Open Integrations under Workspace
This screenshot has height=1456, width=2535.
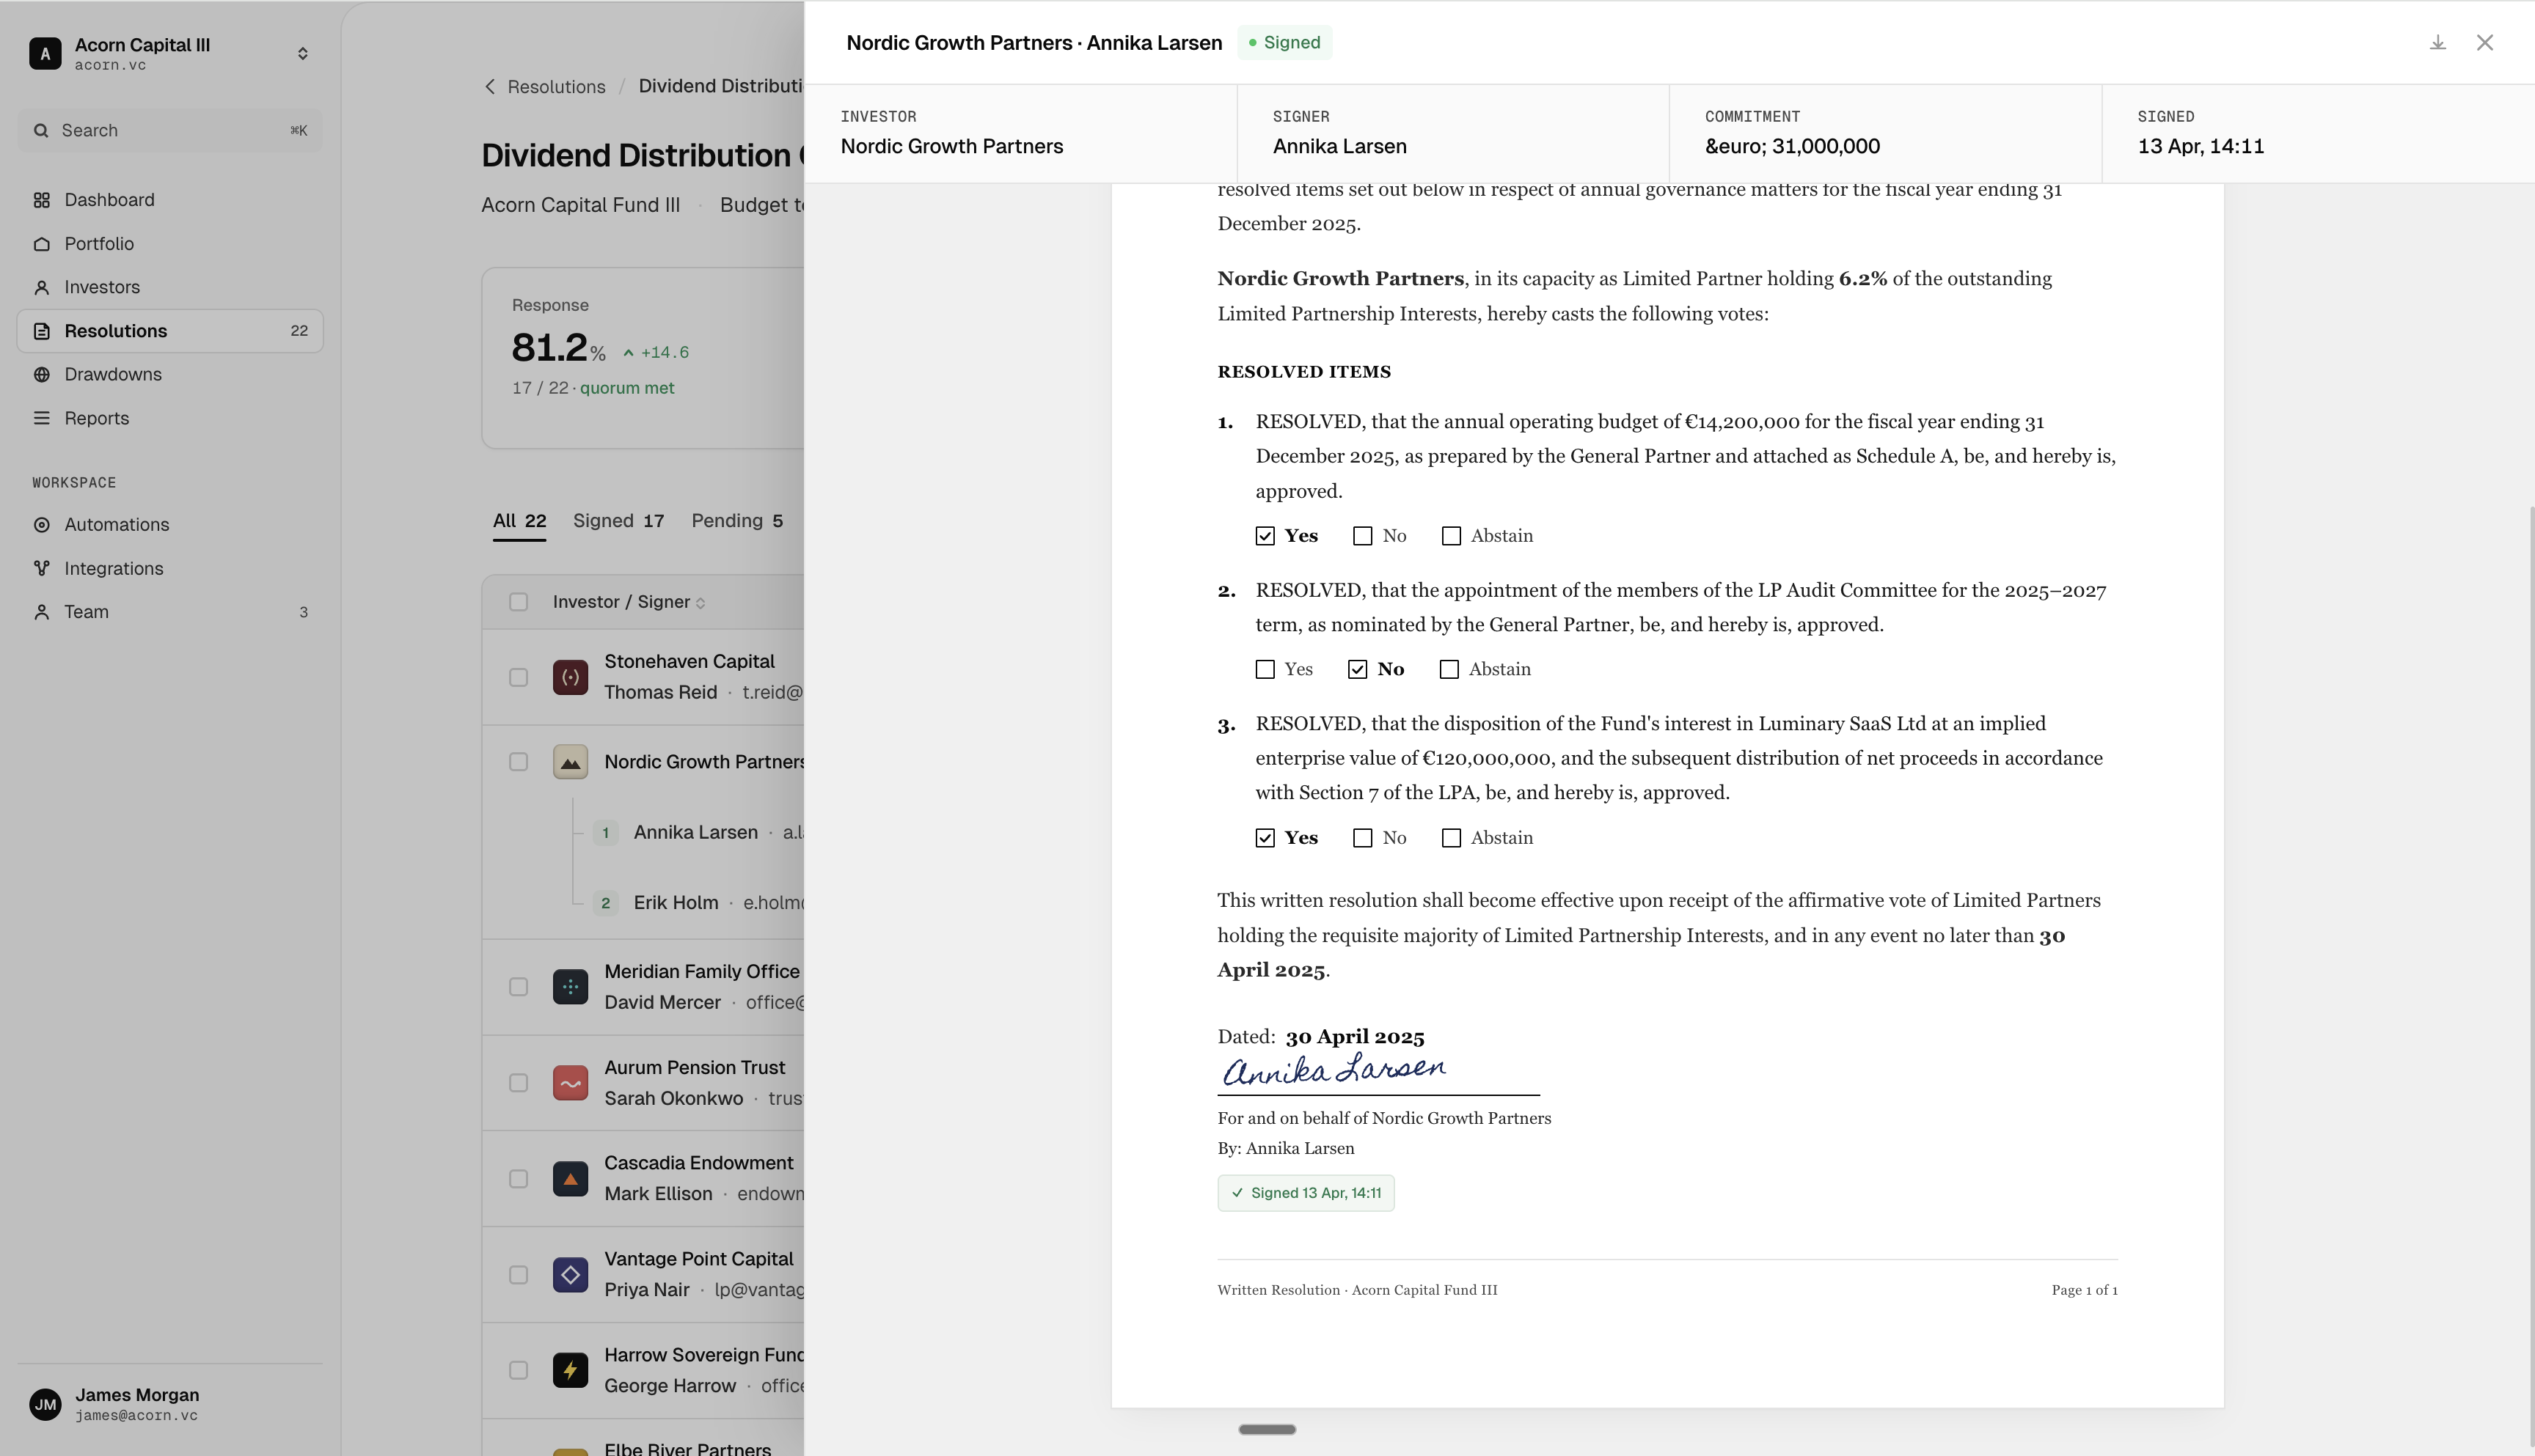tap(170, 568)
